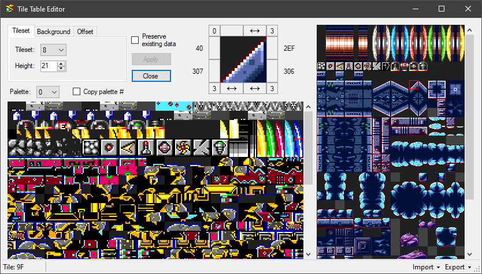Select green super missile tank in table
The width and height of the screenshot is (482, 274).
pos(422,66)
